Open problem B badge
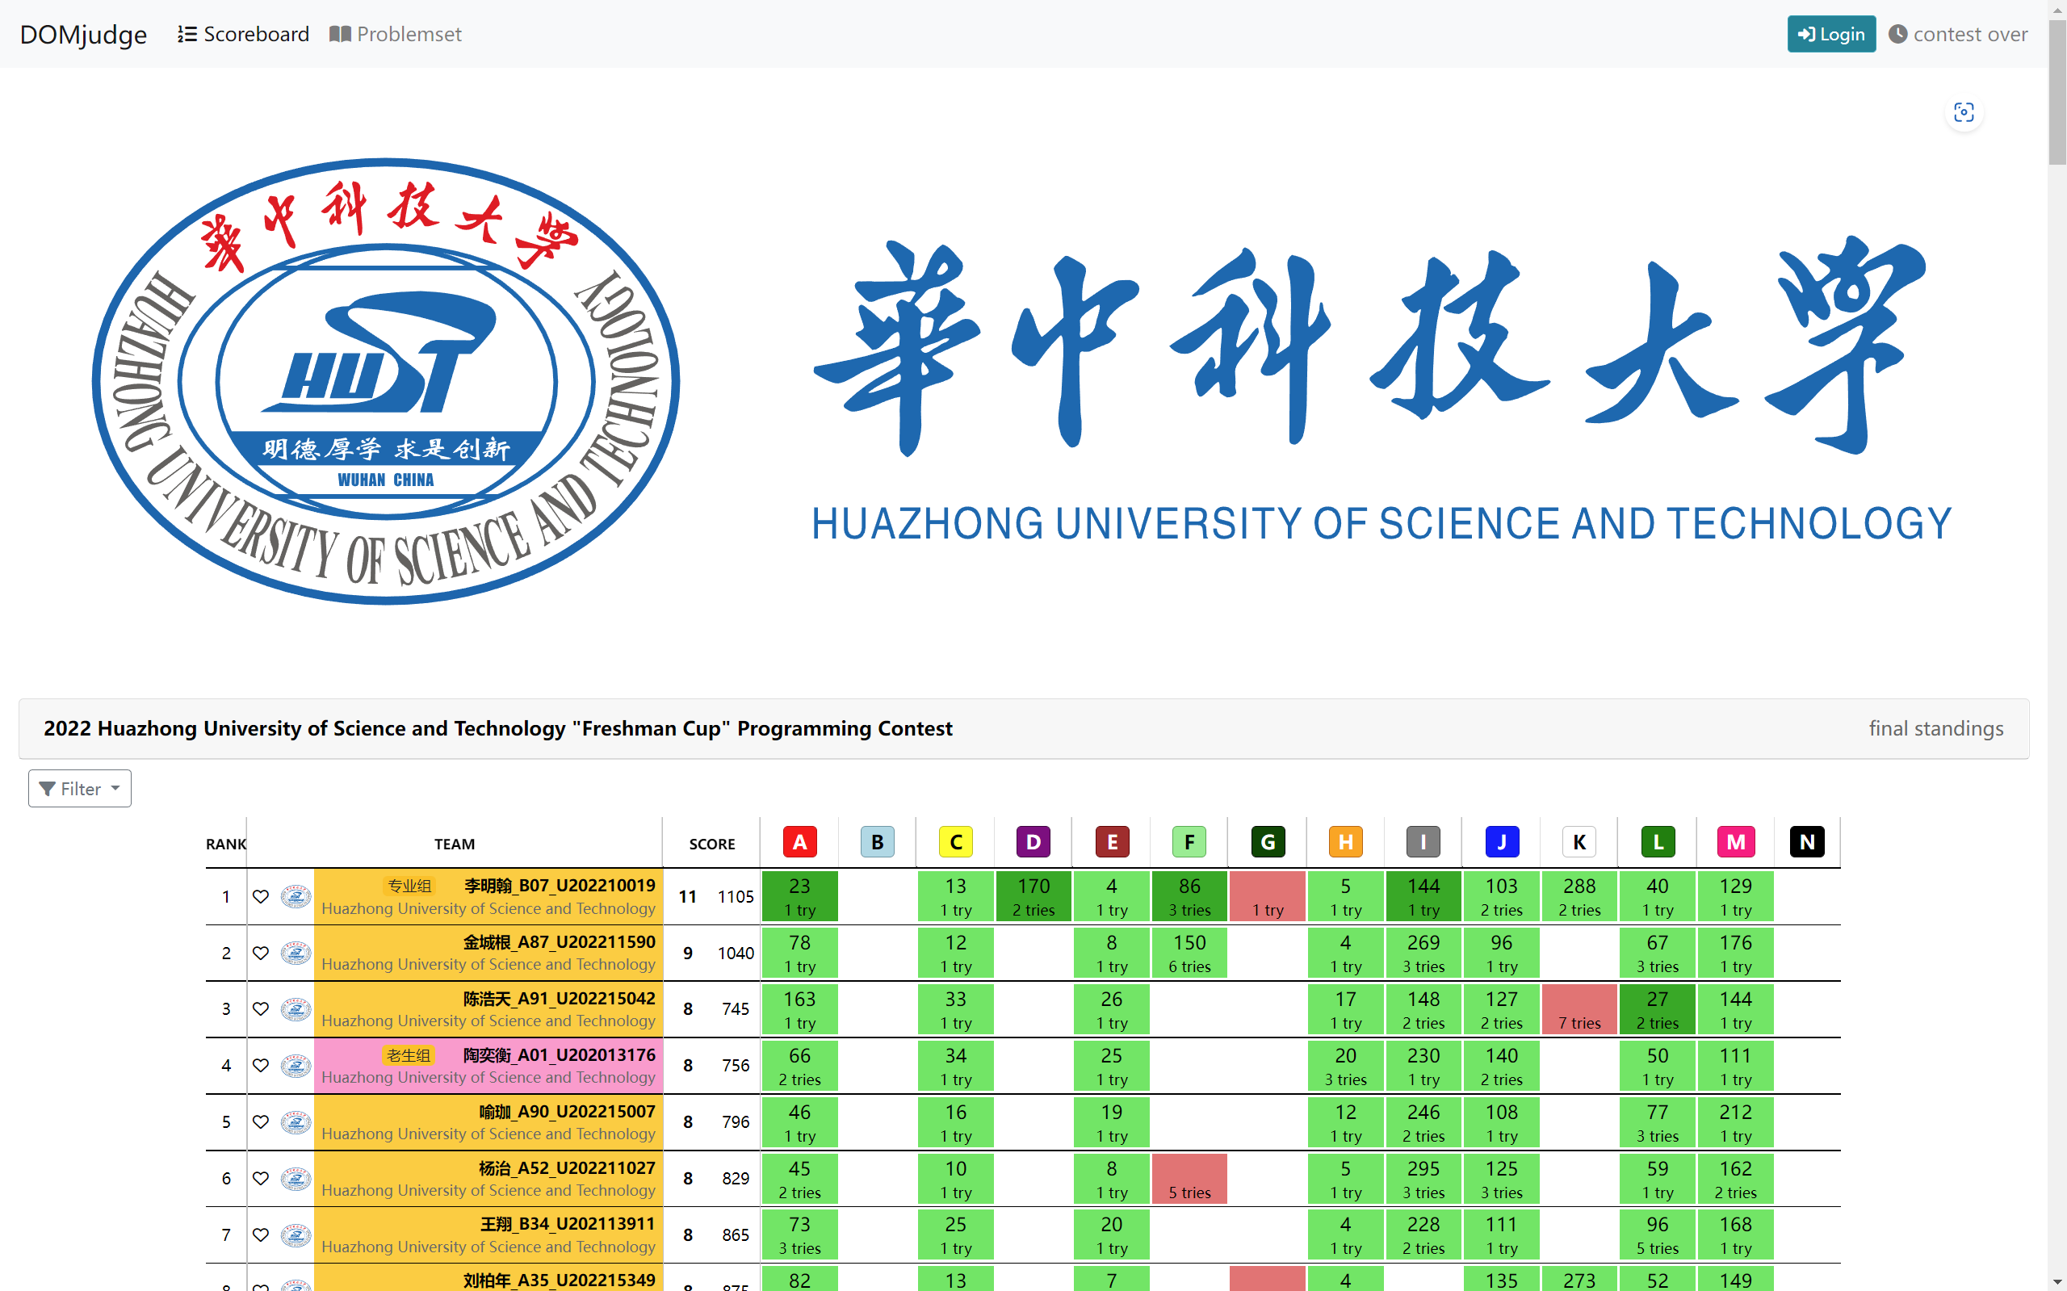The width and height of the screenshot is (2067, 1291). [x=877, y=842]
